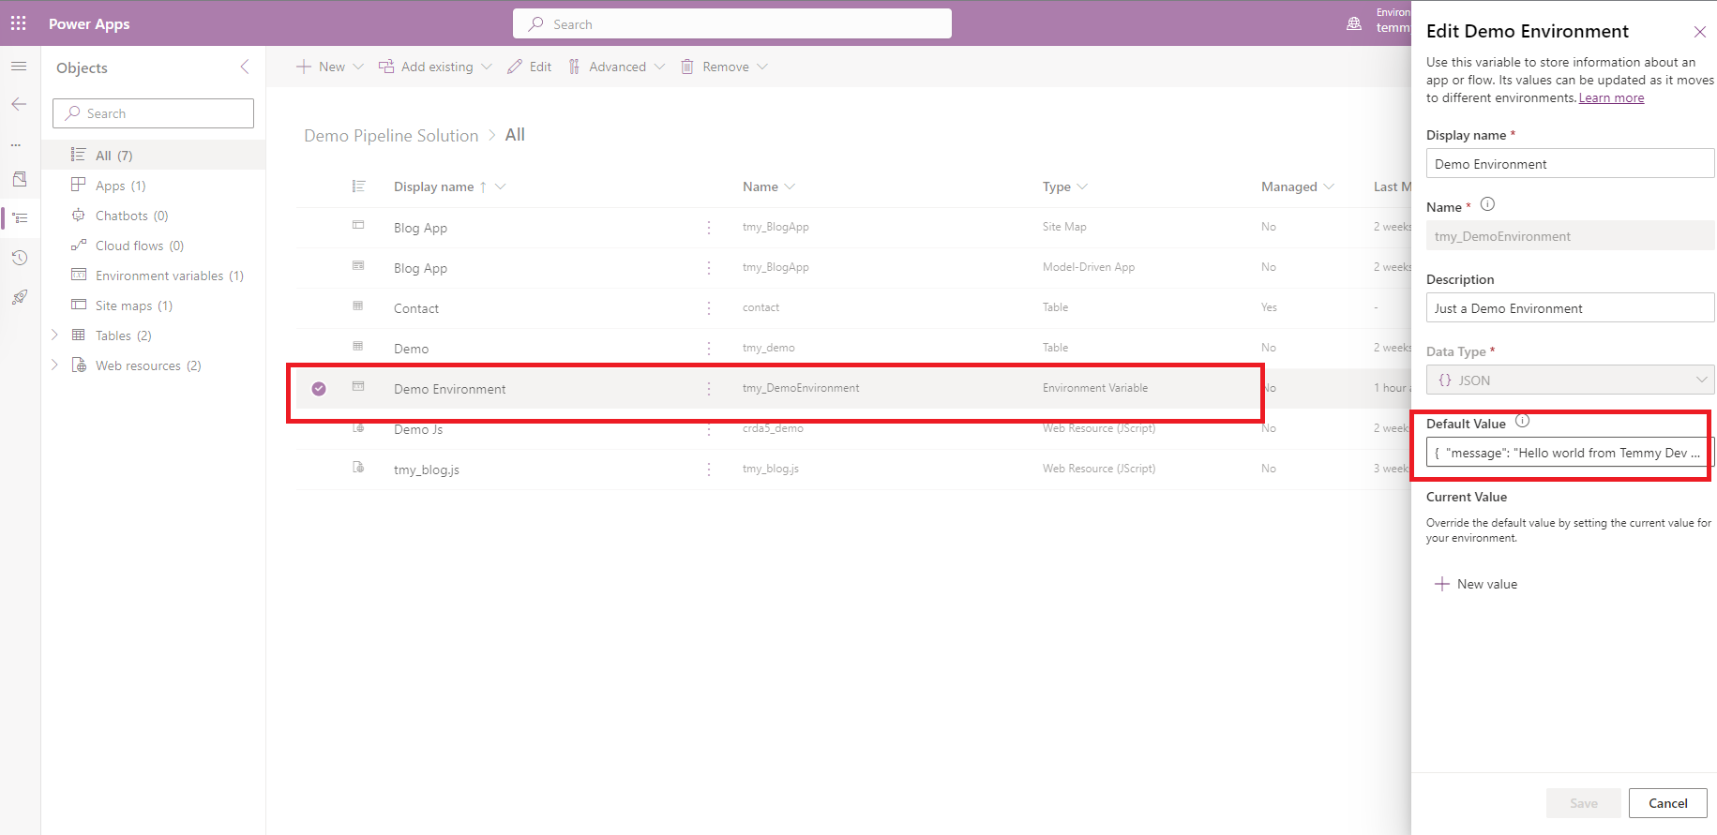Image resolution: width=1717 pixels, height=835 pixels.
Task: Select the Objects tree icon in left rail
Action: [x=20, y=217]
